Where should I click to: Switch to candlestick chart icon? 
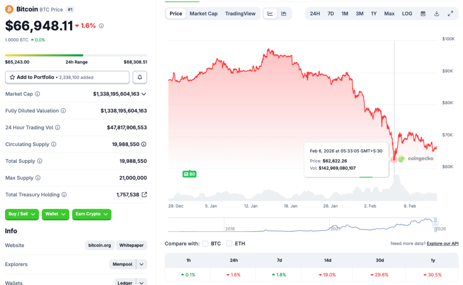click(283, 14)
